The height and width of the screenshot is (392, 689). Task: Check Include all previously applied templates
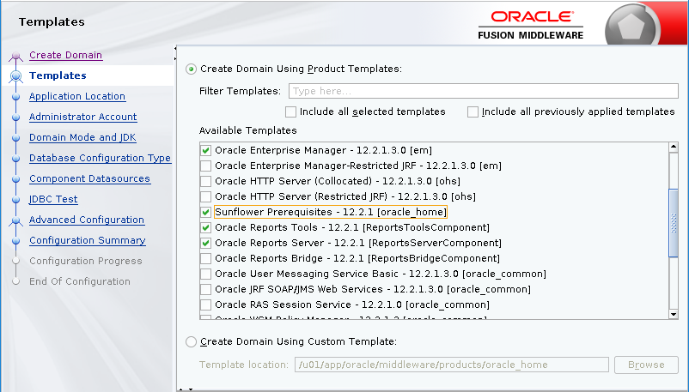pyautogui.click(x=473, y=112)
